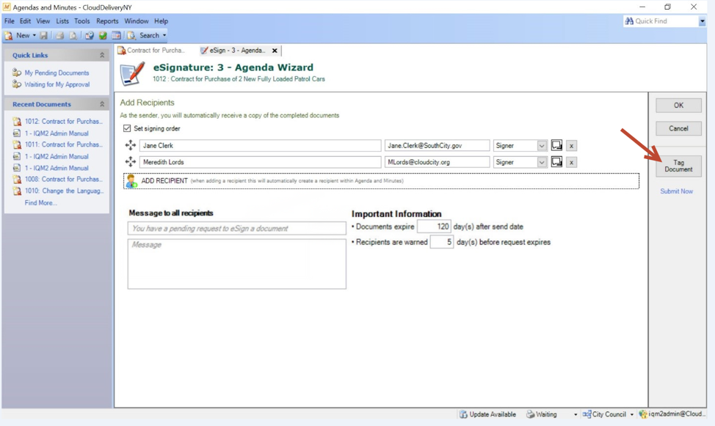
Task: Remove Jane Clerk with the x button
Action: 571,146
